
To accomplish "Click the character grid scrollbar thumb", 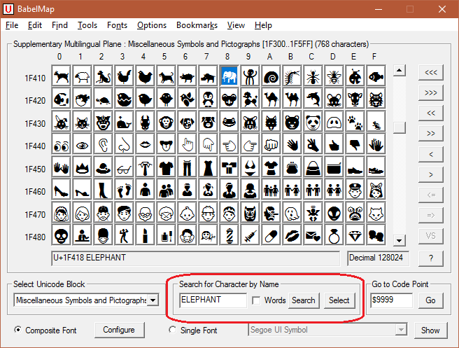I will (x=400, y=127).
